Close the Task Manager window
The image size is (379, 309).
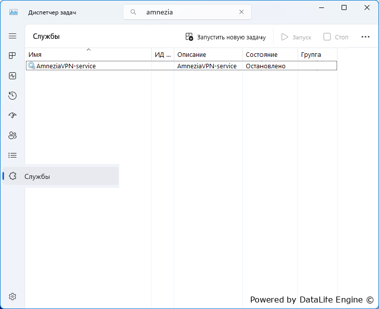367,7
